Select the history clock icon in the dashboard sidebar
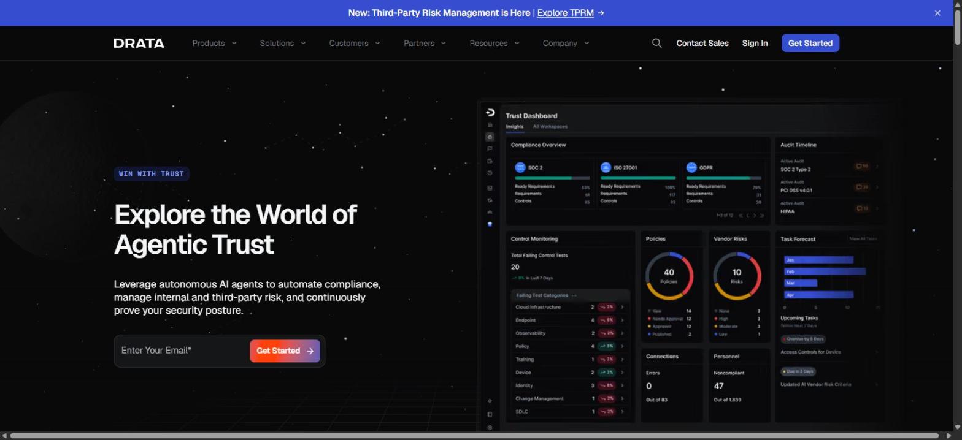The image size is (962, 440). 490,173
